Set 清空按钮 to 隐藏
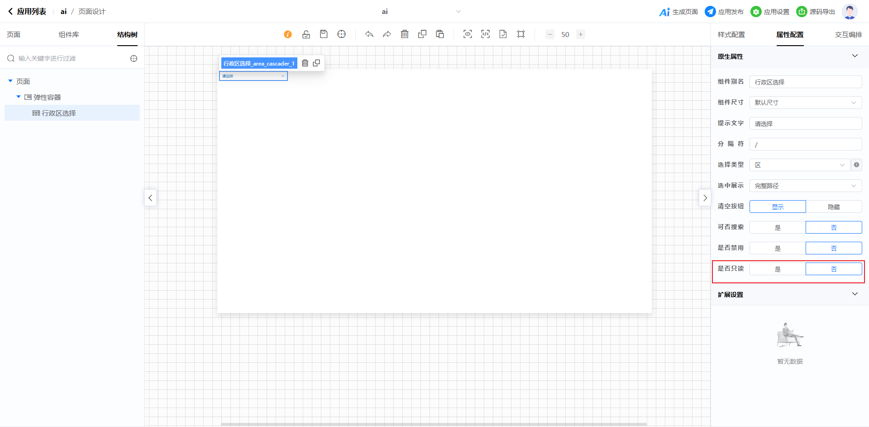This screenshot has height=427, width=869. pos(834,207)
